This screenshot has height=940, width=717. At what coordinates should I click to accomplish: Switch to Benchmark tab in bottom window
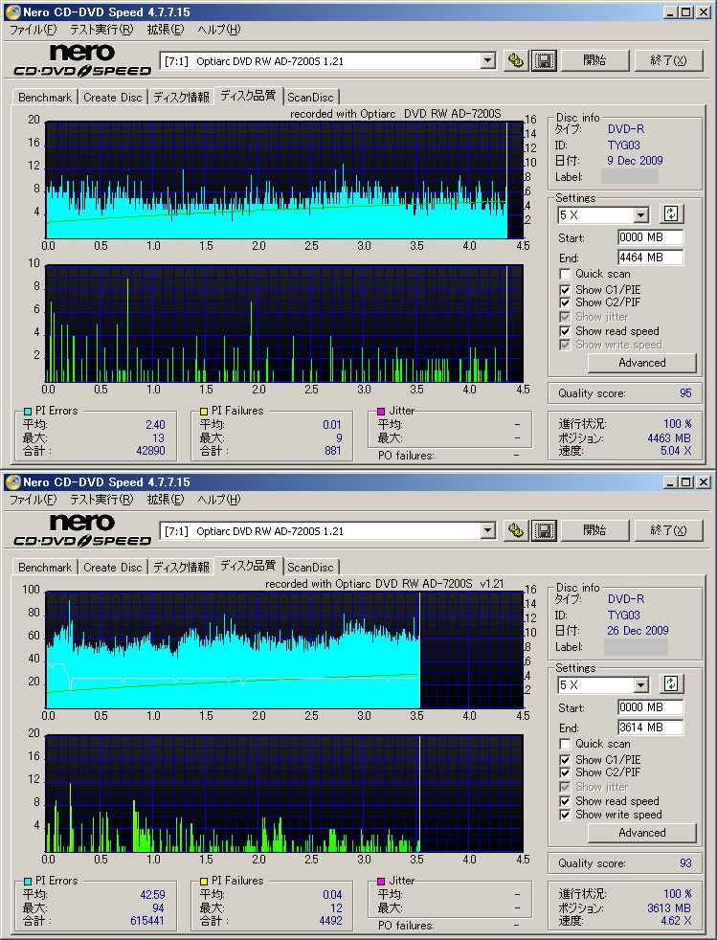click(45, 567)
